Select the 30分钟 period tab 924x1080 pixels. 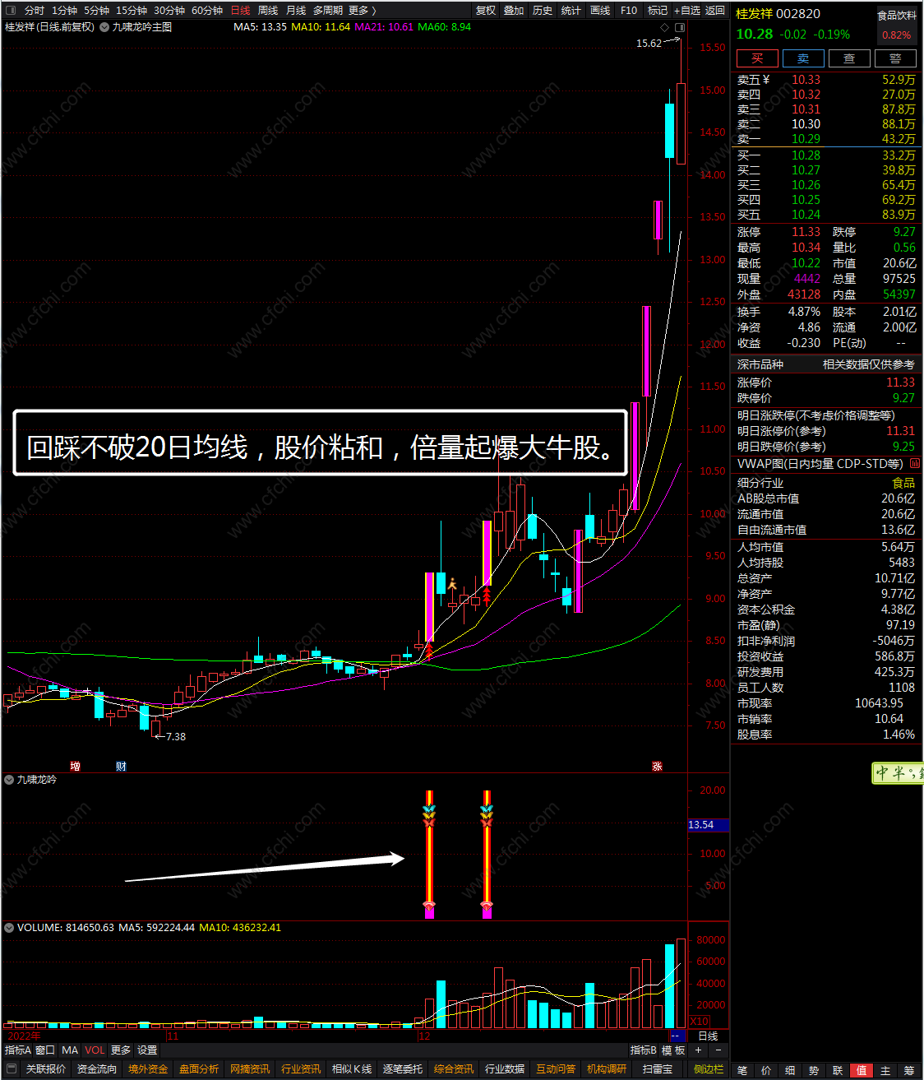(169, 11)
